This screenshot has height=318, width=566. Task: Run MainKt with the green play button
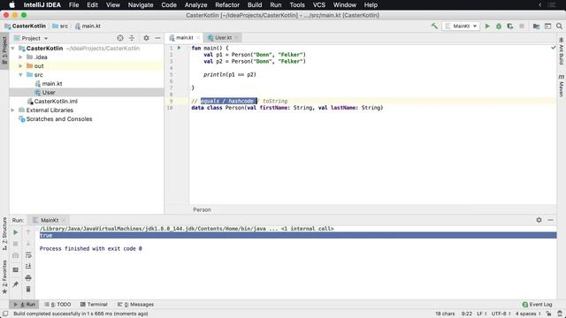point(487,26)
